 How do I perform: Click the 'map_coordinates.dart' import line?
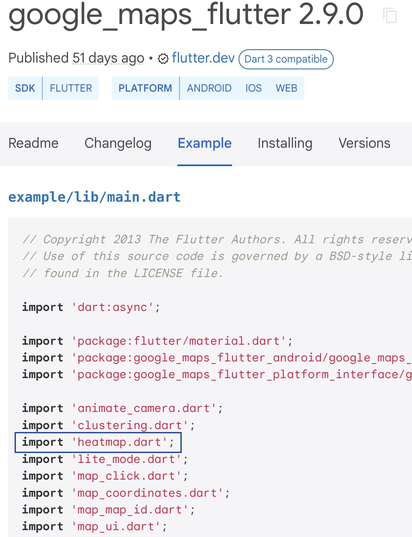click(x=126, y=493)
